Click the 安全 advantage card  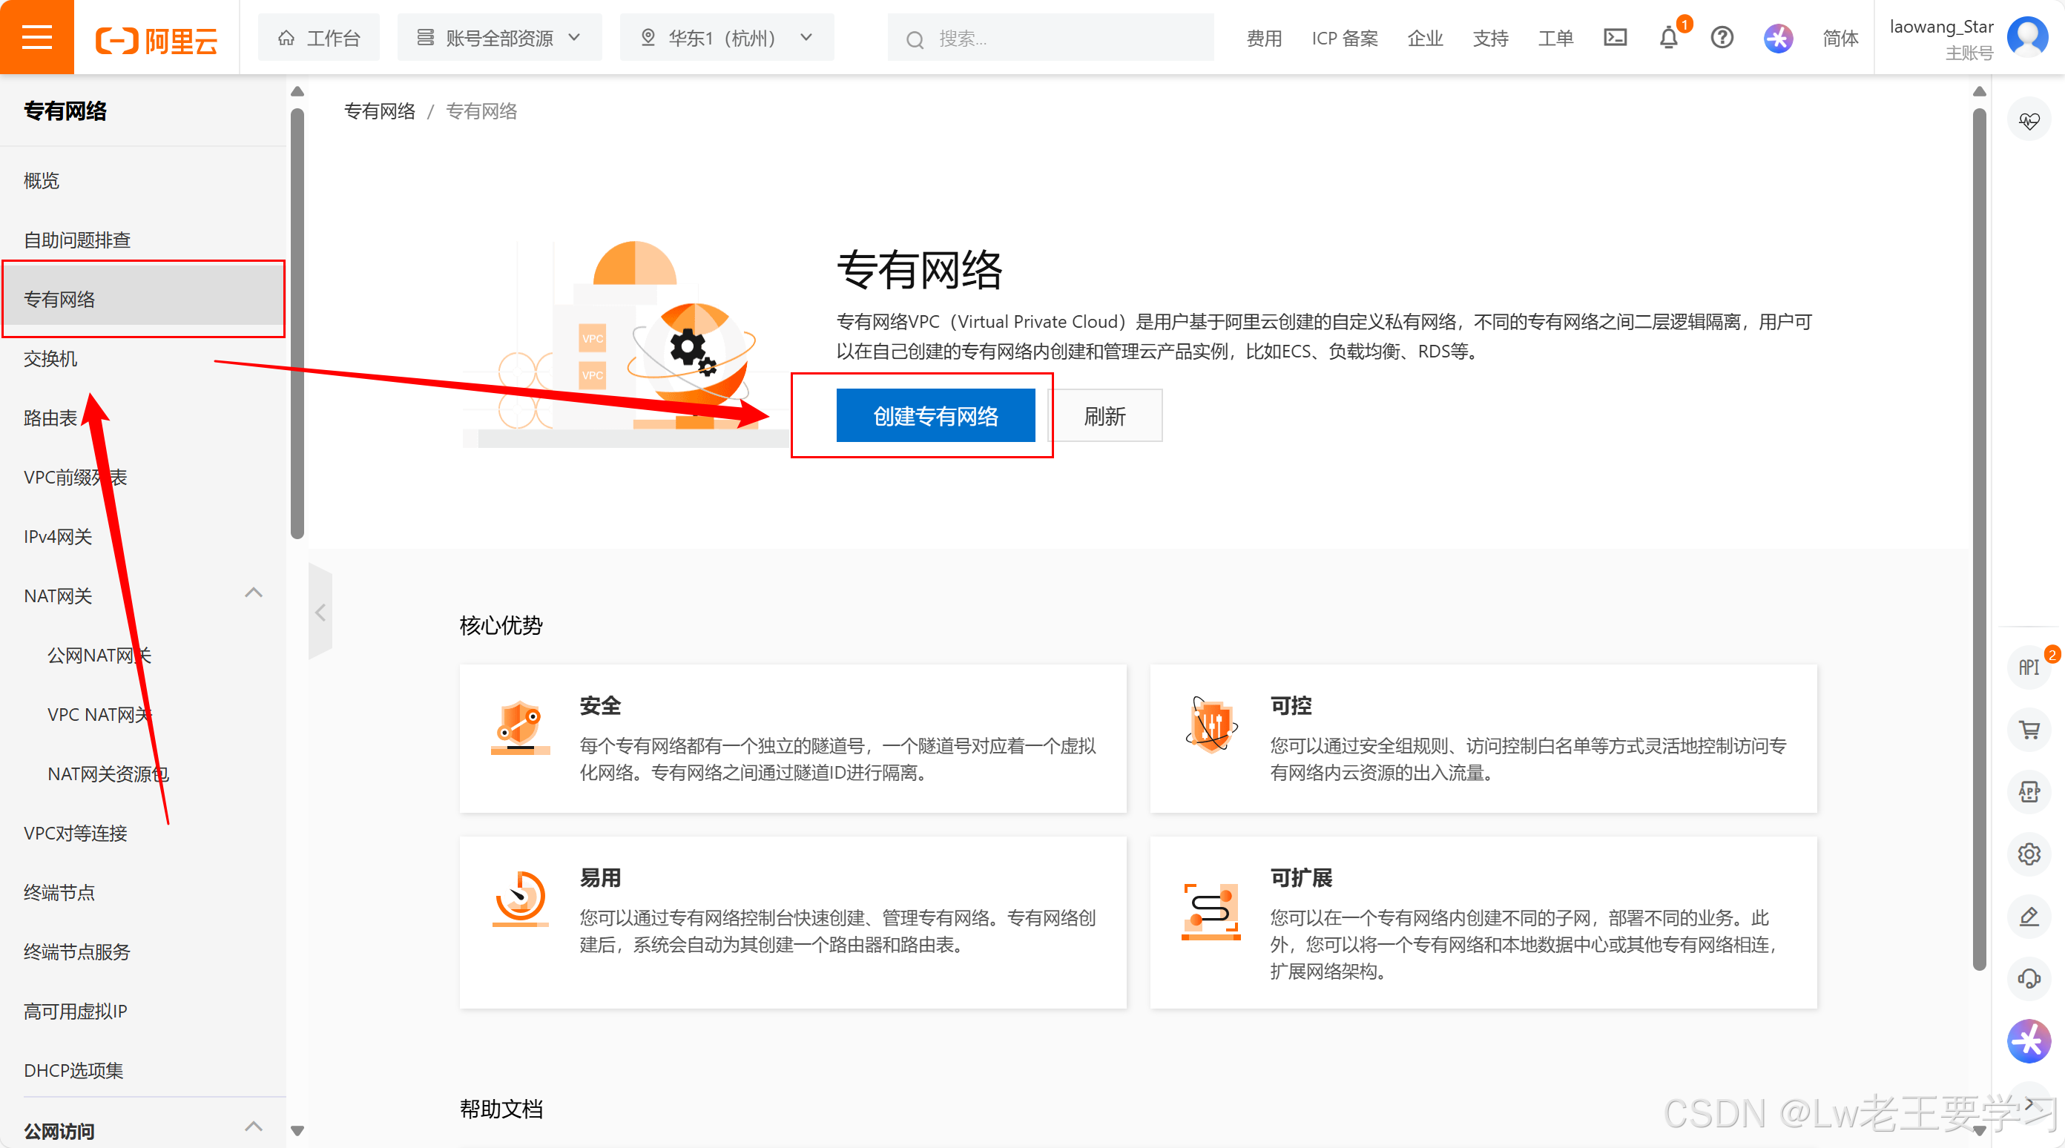coord(793,739)
